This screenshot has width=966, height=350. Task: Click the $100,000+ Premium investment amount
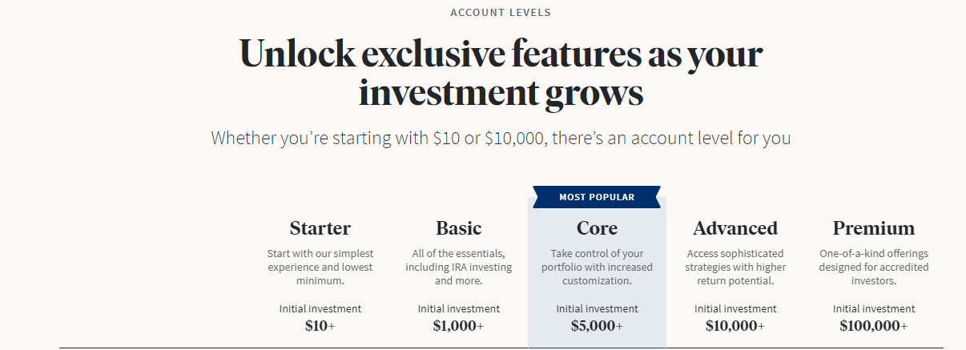(x=874, y=326)
